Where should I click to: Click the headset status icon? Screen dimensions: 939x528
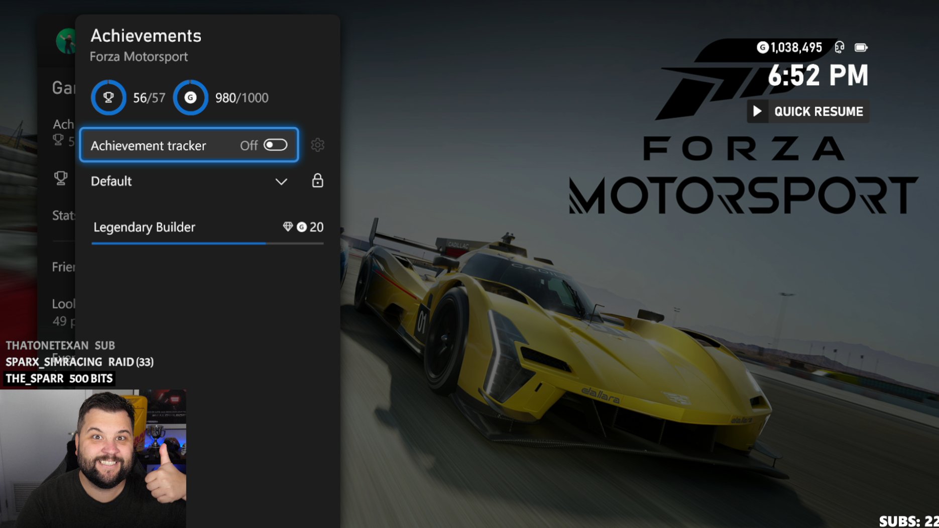pyautogui.click(x=839, y=48)
